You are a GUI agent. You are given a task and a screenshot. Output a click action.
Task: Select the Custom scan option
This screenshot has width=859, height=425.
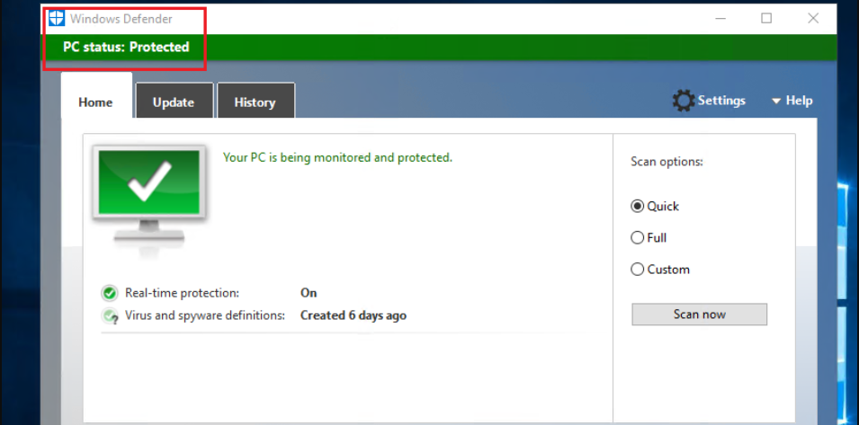click(x=660, y=270)
